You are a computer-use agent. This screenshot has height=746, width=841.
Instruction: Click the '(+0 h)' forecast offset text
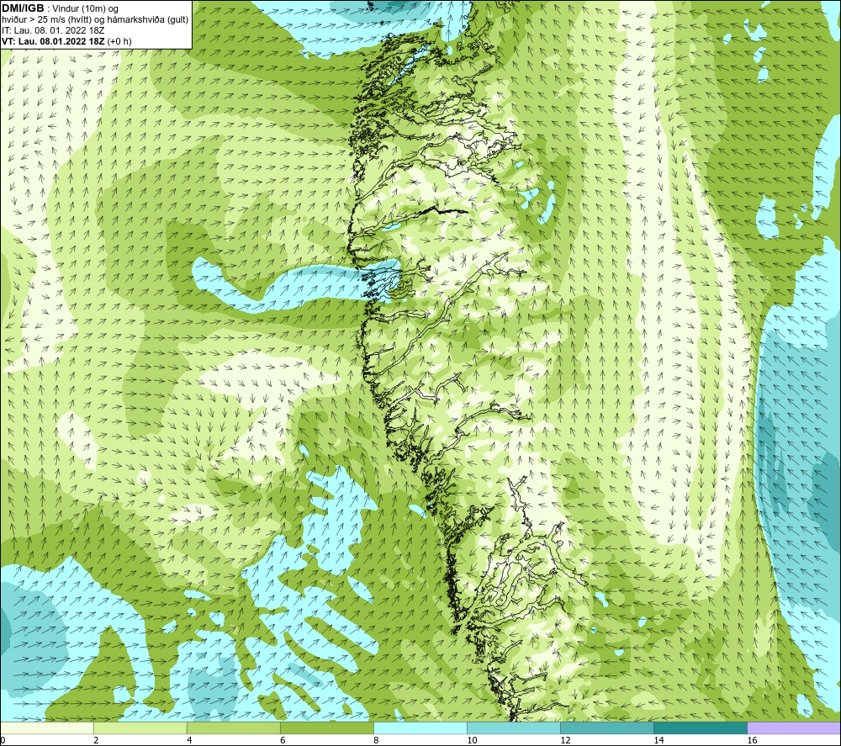(x=119, y=41)
